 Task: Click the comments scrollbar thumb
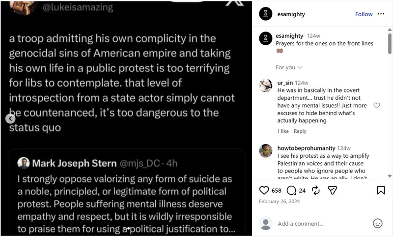tap(390, 44)
